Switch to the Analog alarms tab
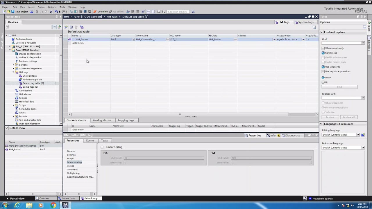Image resolution: width=372 pixels, height=209 pixels. pyautogui.click(x=102, y=120)
